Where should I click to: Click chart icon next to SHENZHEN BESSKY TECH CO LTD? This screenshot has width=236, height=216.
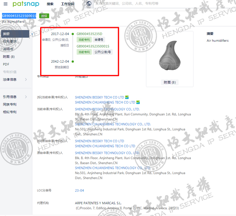point(127,97)
